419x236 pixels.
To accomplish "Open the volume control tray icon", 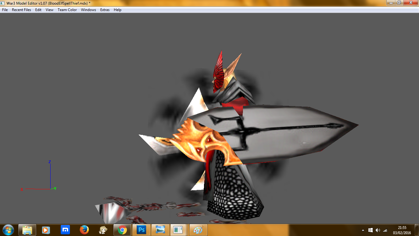I will point(378,230).
